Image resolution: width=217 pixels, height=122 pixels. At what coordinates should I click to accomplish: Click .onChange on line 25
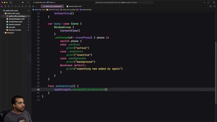point(61,38)
